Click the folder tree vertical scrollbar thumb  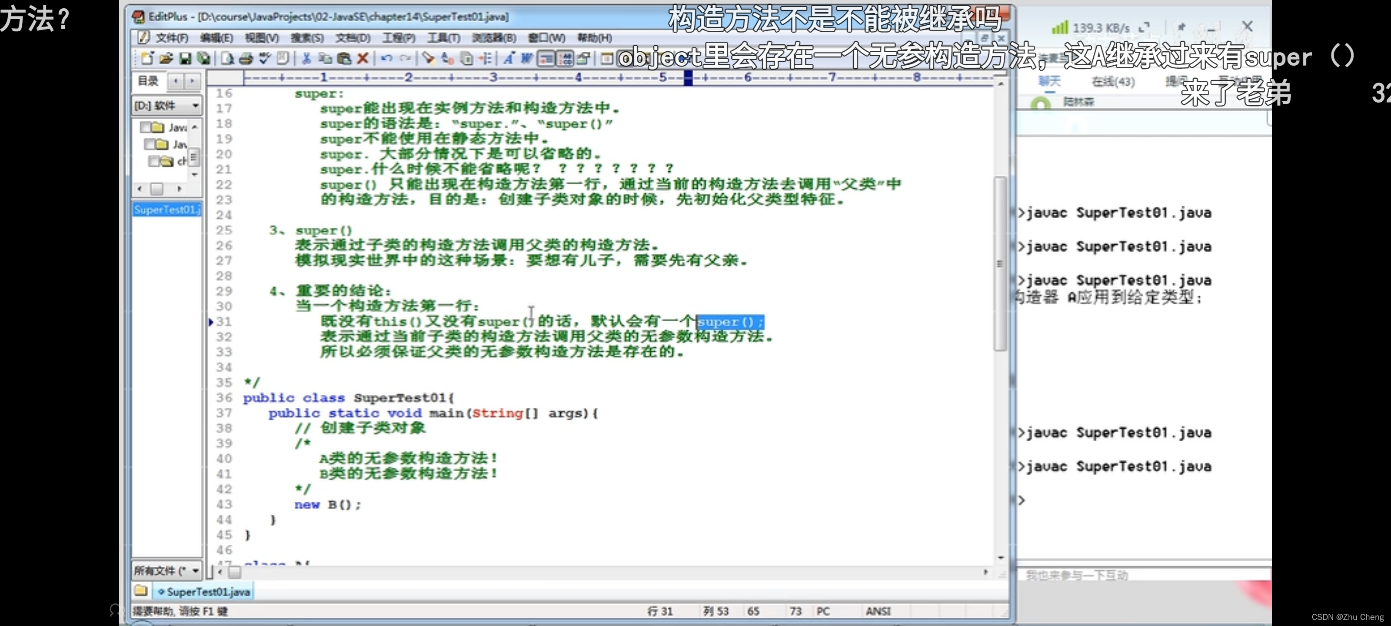click(x=194, y=157)
